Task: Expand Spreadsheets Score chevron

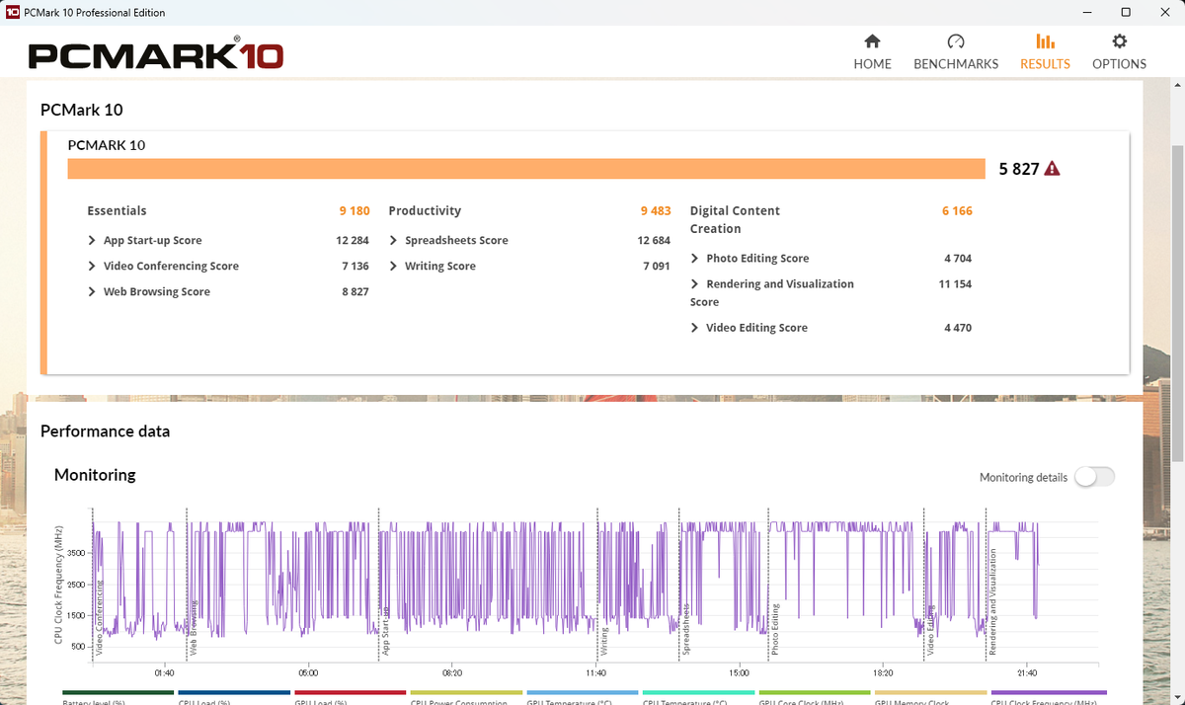Action: 394,241
